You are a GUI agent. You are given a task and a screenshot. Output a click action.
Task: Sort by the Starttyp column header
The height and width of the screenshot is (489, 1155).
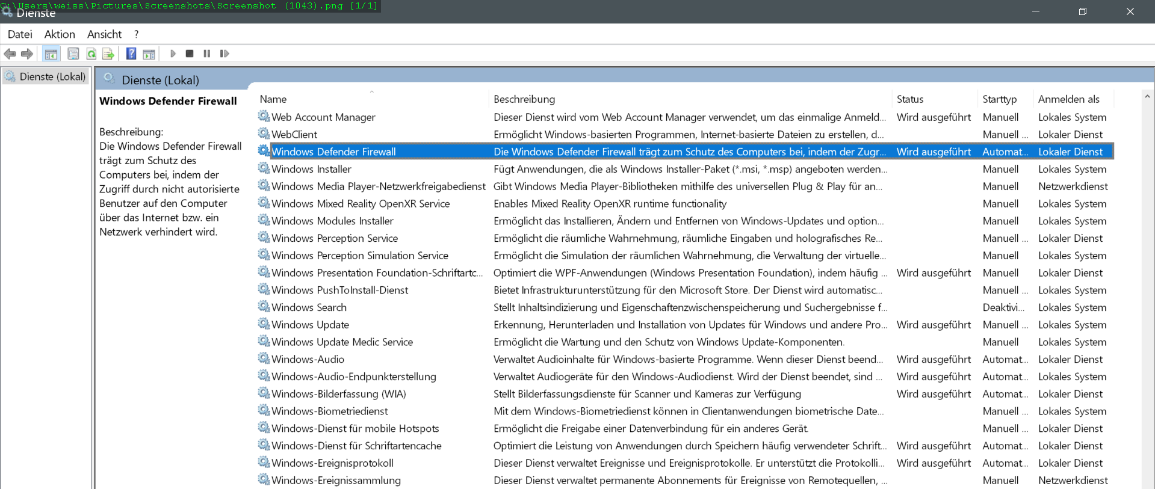[999, 99]
